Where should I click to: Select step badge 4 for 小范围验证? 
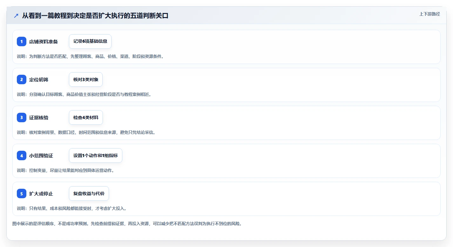point(22,155)
